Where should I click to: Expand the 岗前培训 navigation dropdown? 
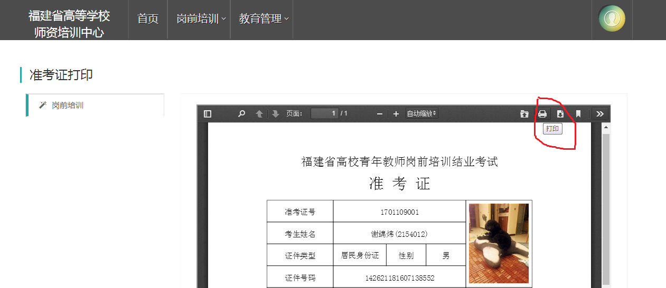[x=201, y=19]
